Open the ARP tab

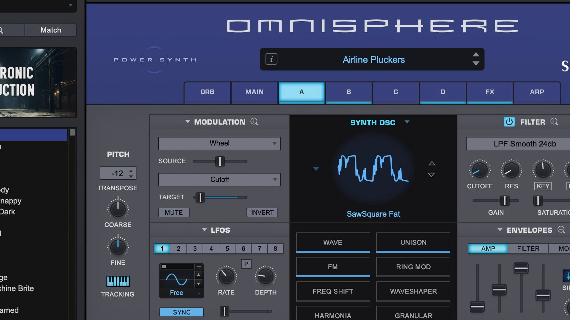[x=537, y=92]
